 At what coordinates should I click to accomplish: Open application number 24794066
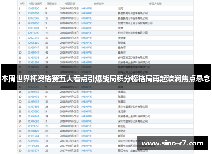(x=33, y=146)
